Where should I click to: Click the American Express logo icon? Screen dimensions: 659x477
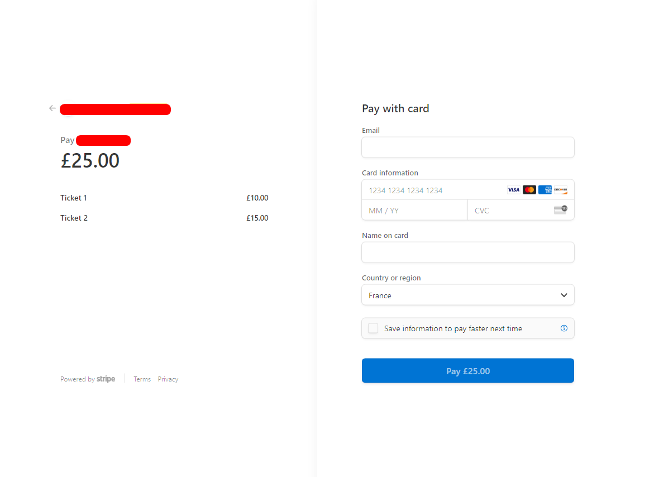click(x=545, y=190)
